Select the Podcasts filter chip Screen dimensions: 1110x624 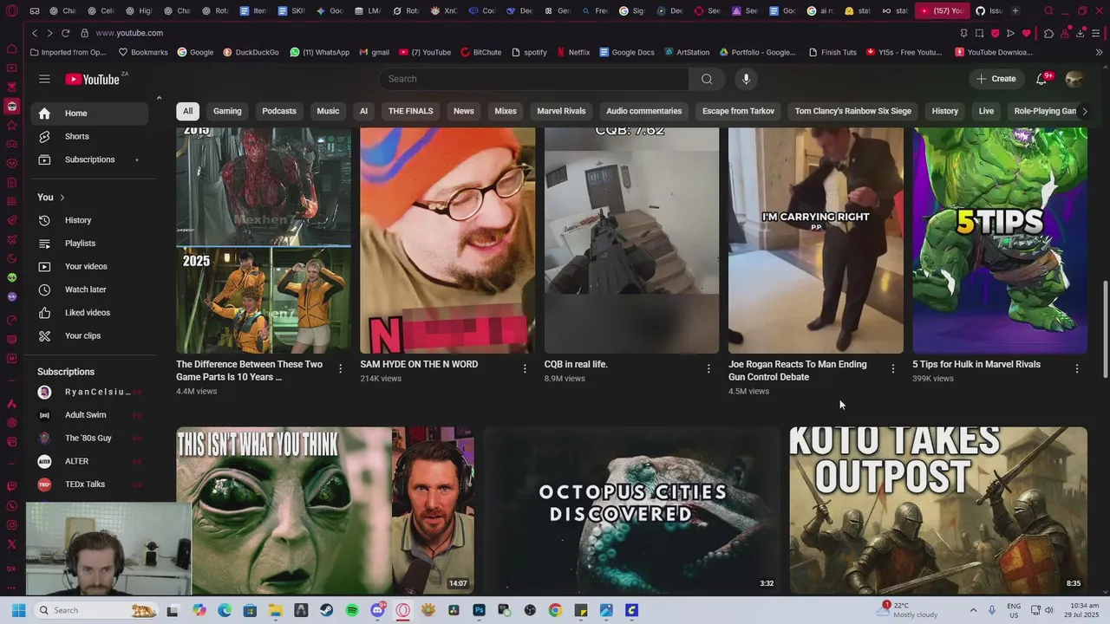click(x=279, y=111)
